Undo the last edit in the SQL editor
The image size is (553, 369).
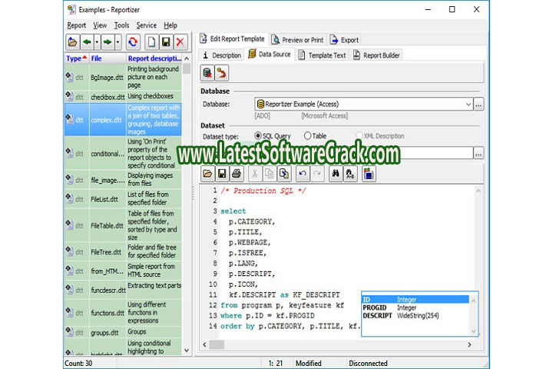[x=303, y=174]
